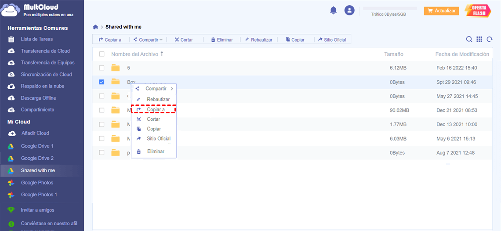Open Respaldo en la nube
This screenshot has height=231, width=501.
pyautogui.click(x=43, y=86)
